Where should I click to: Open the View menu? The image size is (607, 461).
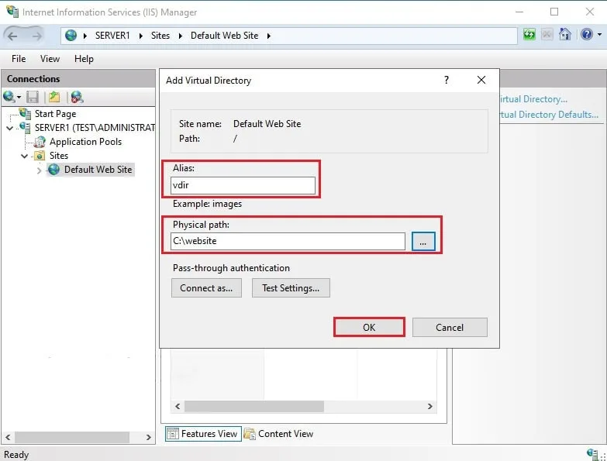tap(50, 59)
